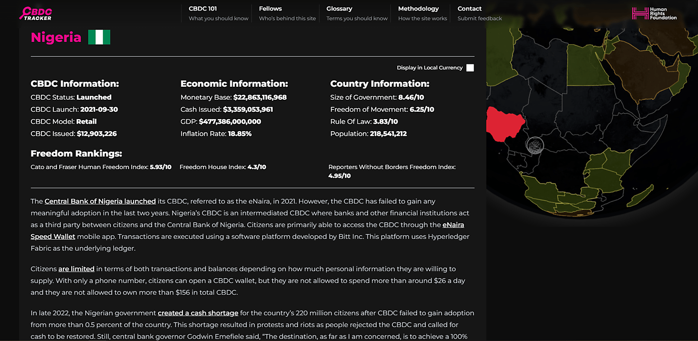Open the 'created a cash shortage' link

[x=198, y=313]
